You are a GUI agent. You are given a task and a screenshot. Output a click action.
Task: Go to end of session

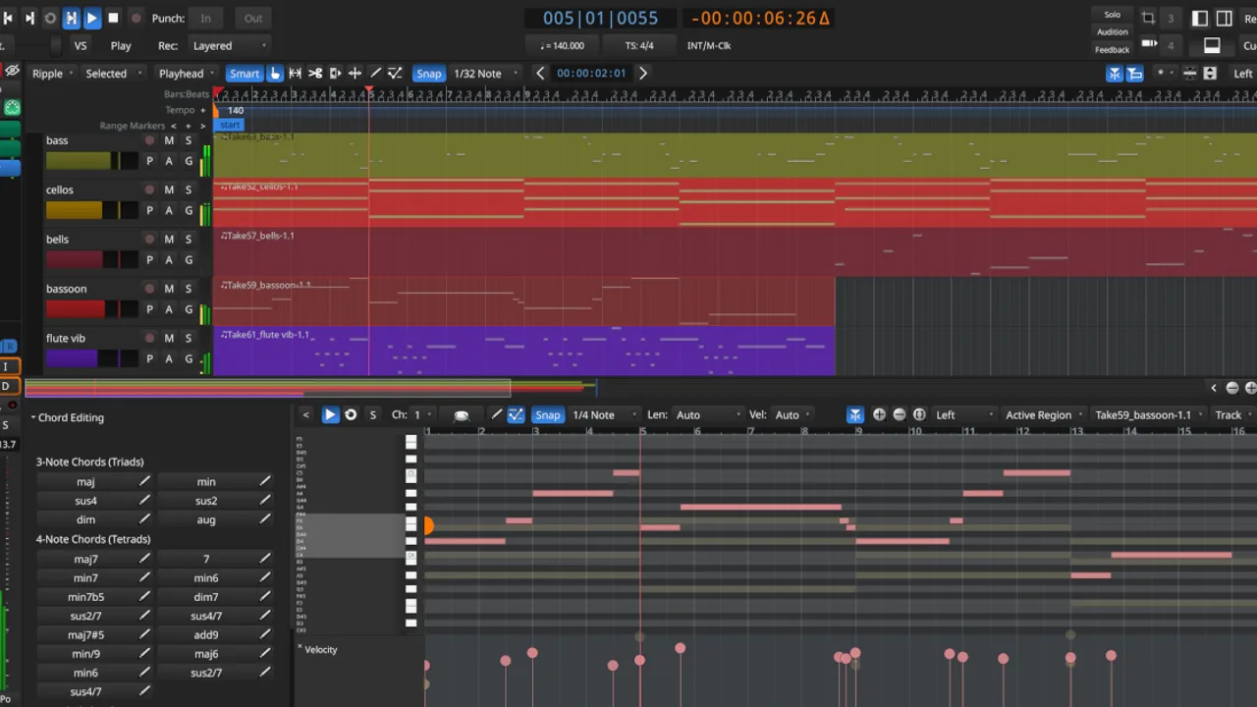29,18
